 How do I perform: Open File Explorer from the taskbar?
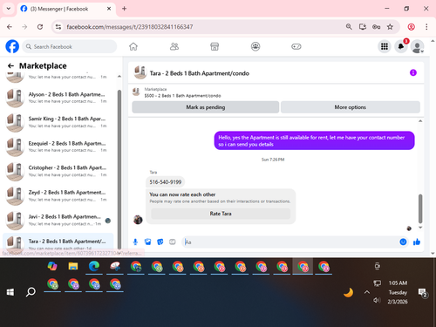coord(73,267)
